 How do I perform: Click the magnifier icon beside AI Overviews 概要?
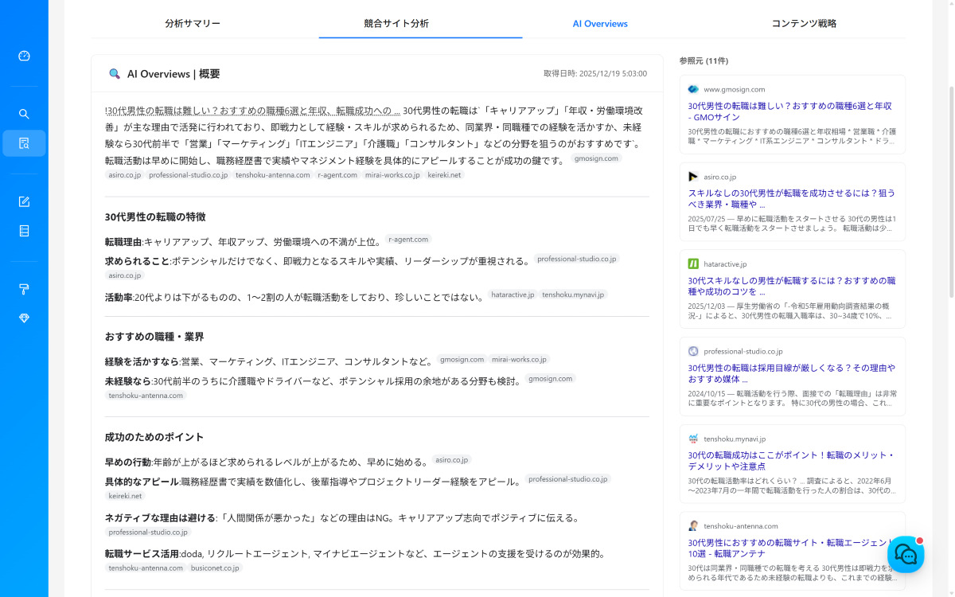[114, 73]
